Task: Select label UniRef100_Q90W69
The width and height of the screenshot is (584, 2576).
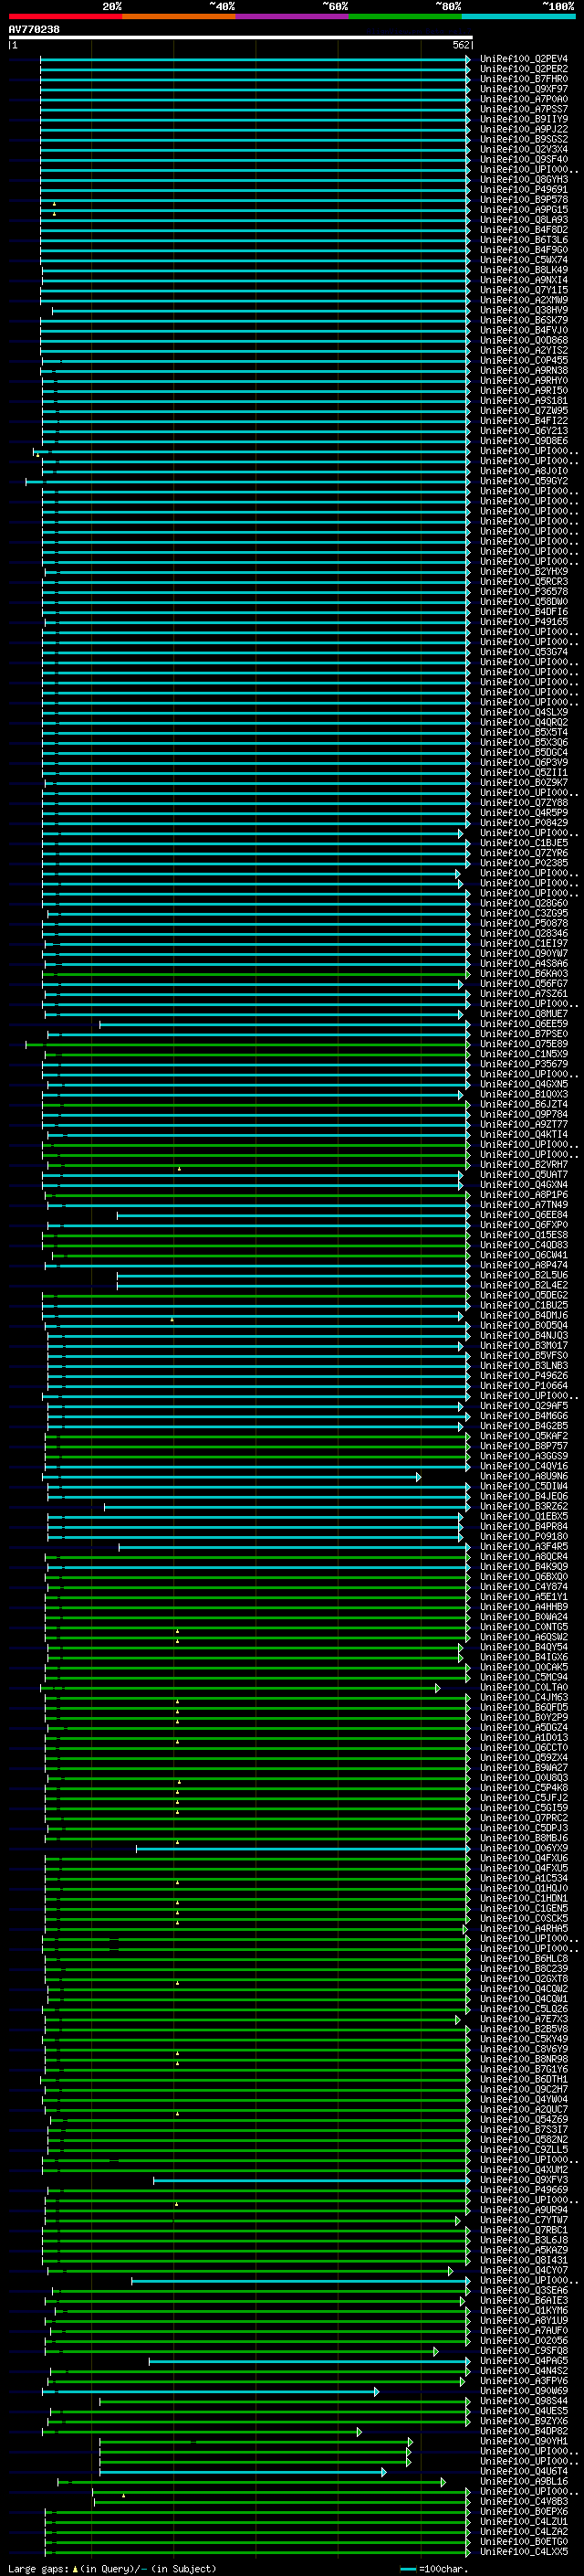Action: click(x=524, y=2391)
